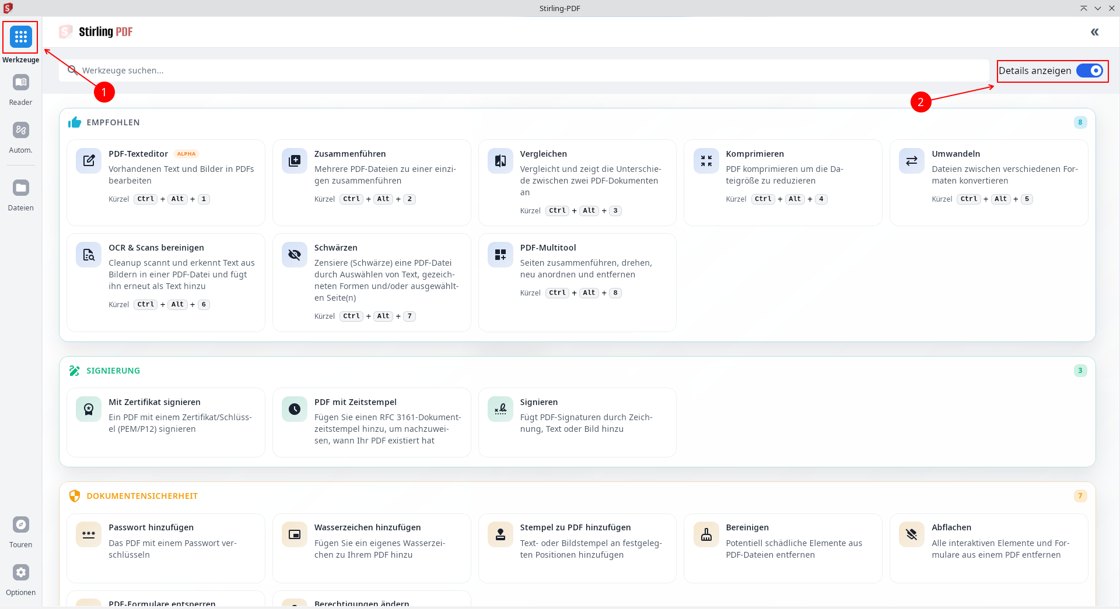
Task: Click the Komprimieren tool icon
Action: click(706, 161)
